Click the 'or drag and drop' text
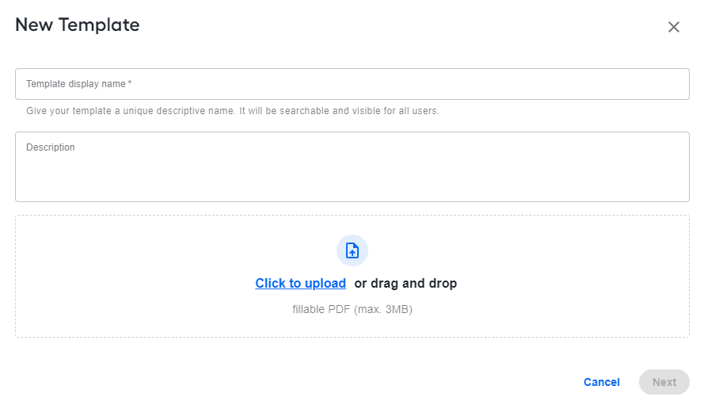This screenshot has width=704, height=405. click(405, 283)
